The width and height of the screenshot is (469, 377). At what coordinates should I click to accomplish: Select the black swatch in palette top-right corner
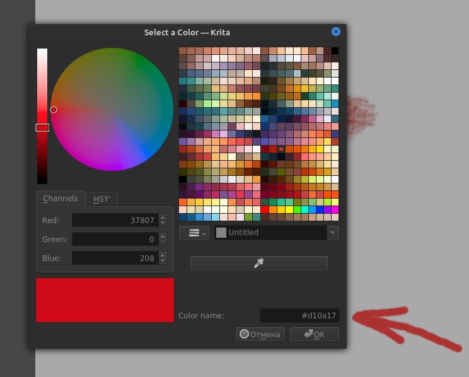(x=335, y=50)
